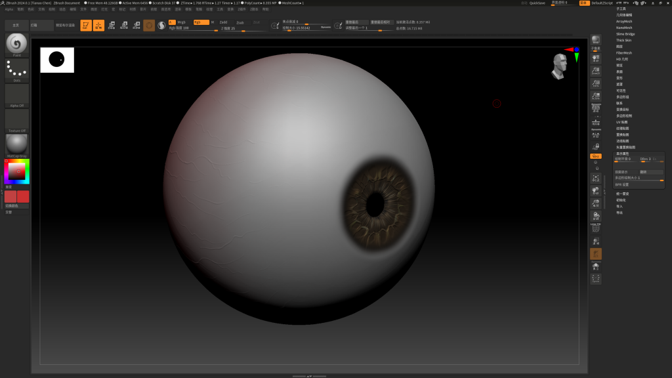
Task: Open the Dots stroke selector
Action: point(16,70)
